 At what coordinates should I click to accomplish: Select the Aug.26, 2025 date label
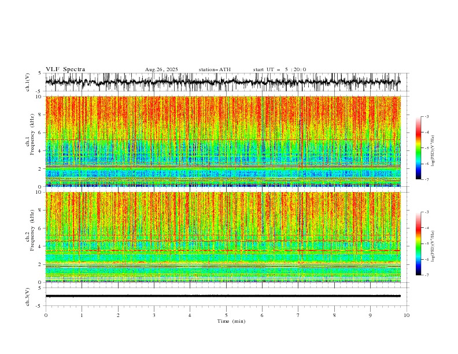161,69
